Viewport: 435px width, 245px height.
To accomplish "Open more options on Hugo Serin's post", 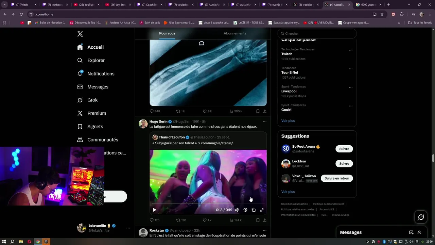I will 265,121.
